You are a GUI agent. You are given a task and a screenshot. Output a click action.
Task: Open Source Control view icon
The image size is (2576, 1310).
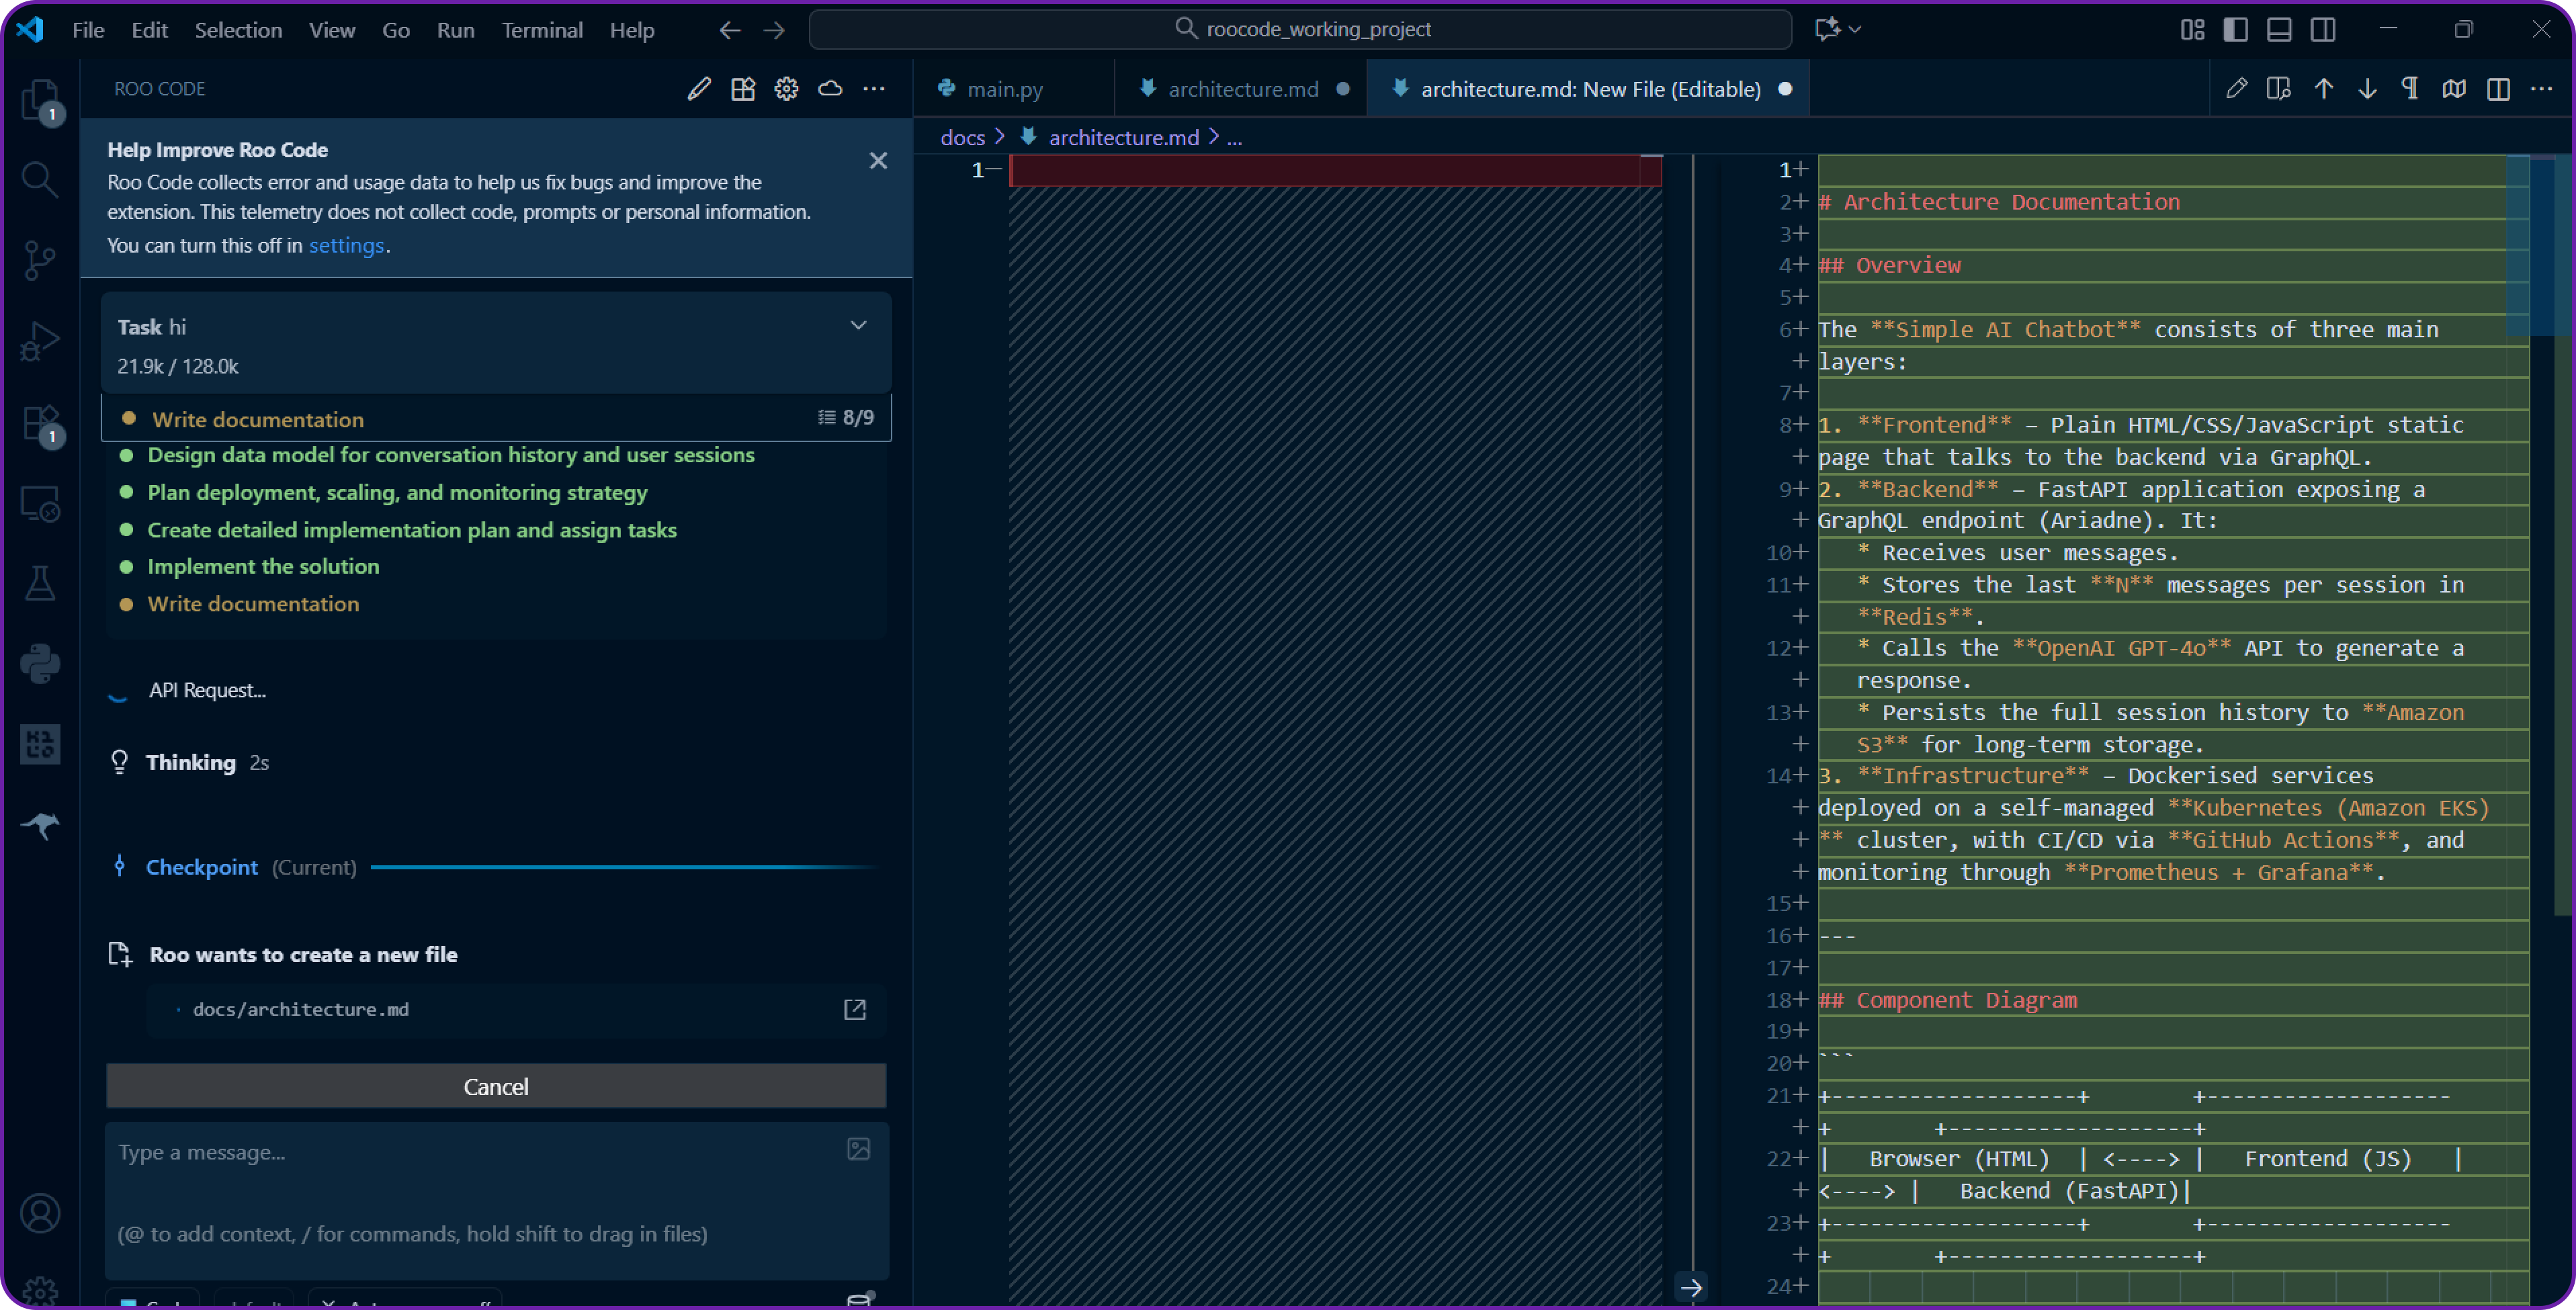[40, 260]
